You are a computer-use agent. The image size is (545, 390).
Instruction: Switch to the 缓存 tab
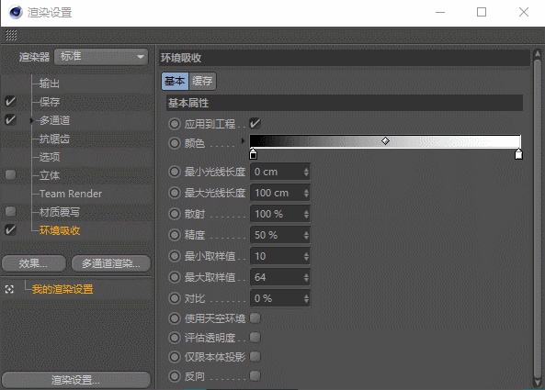click(x=202, y=81)
